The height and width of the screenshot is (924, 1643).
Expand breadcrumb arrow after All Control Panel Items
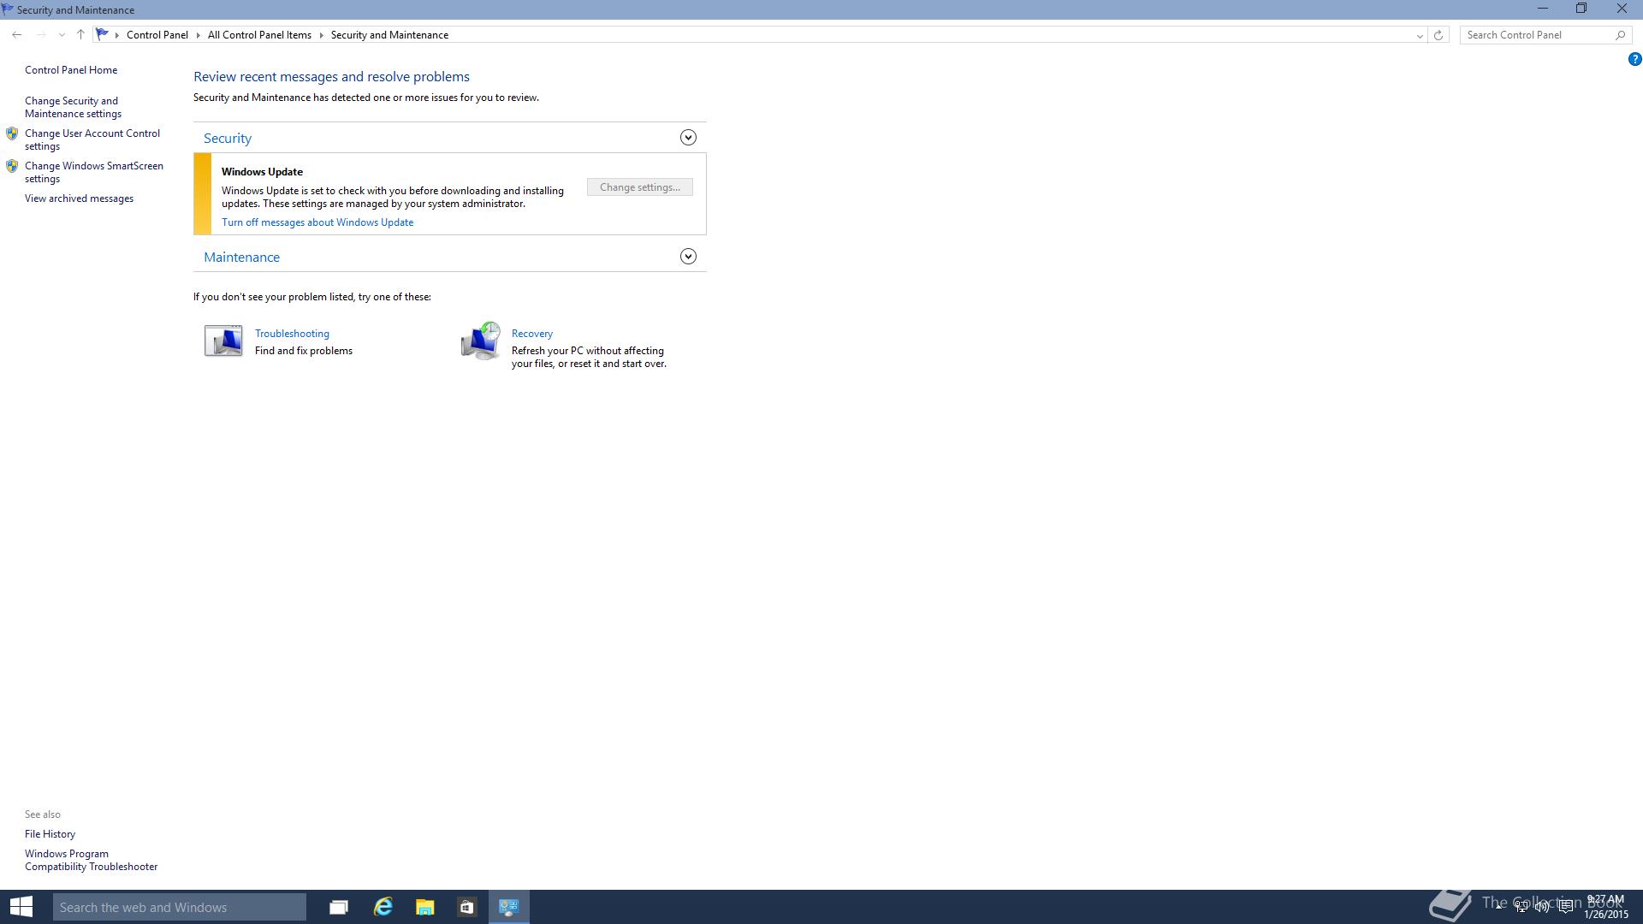click(322, 35)
